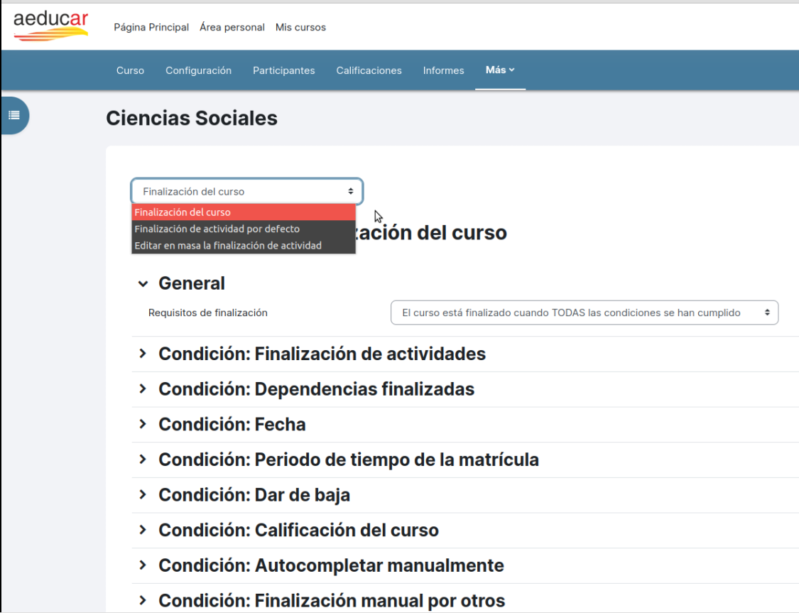Expand Condición: Calificación del curso
This screenshot has width=799, height=613.
click(143, 530)
